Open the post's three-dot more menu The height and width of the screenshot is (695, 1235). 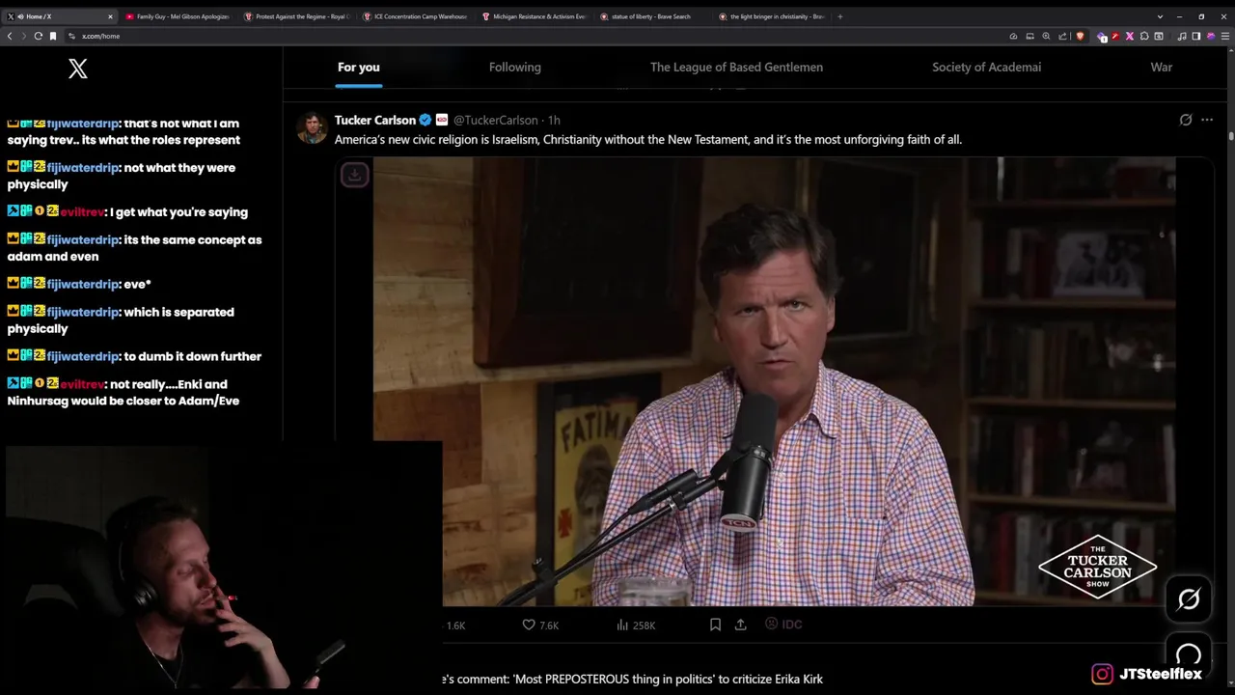[x=1207, y=120]
